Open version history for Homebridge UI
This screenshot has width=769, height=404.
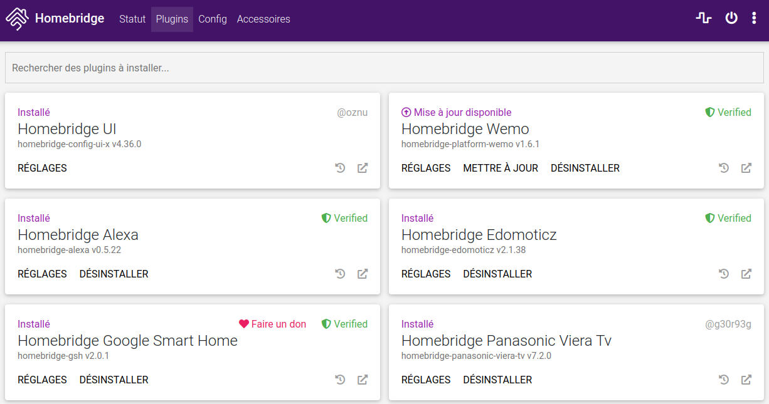[340, 168]
